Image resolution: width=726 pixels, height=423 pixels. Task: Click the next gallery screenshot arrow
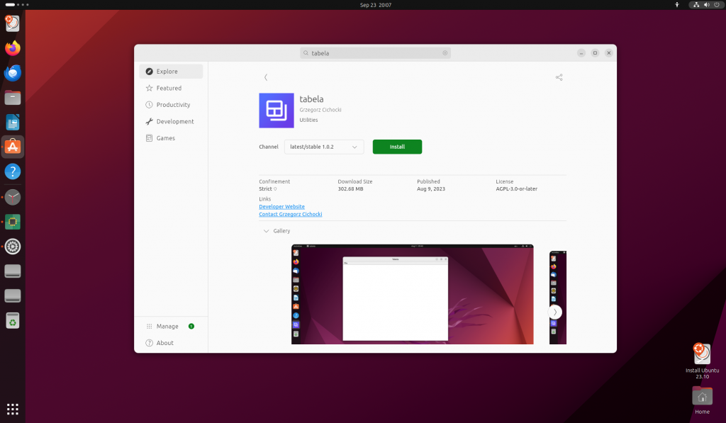(556, 312)
